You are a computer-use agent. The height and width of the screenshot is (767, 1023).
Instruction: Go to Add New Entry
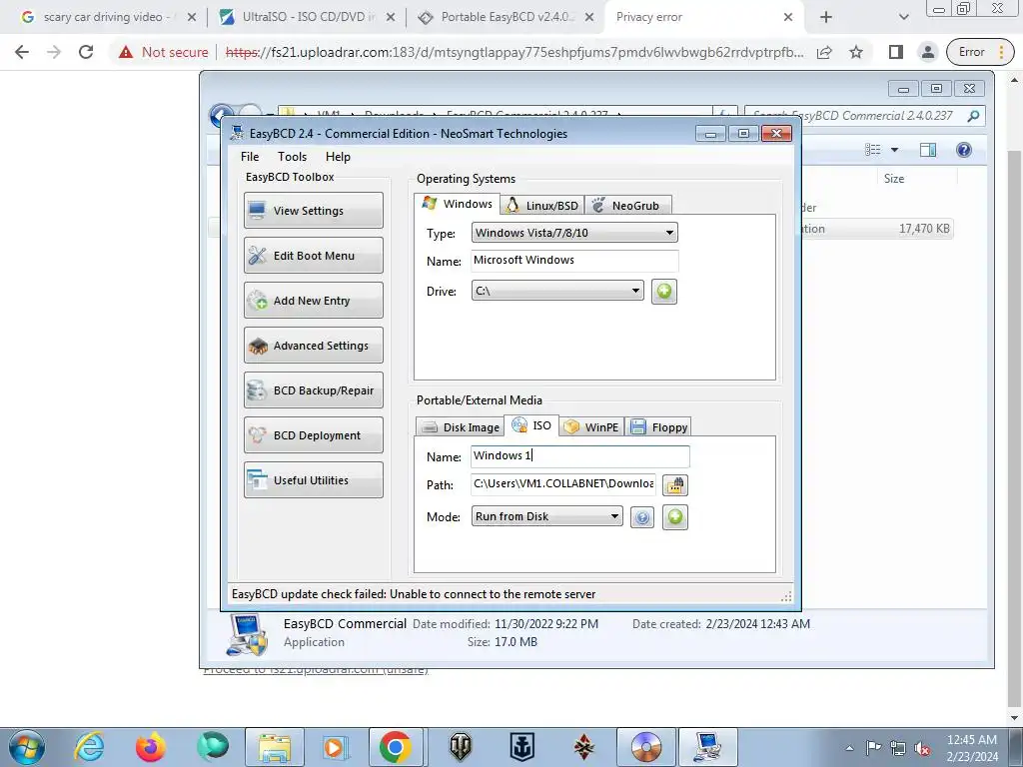313,300
